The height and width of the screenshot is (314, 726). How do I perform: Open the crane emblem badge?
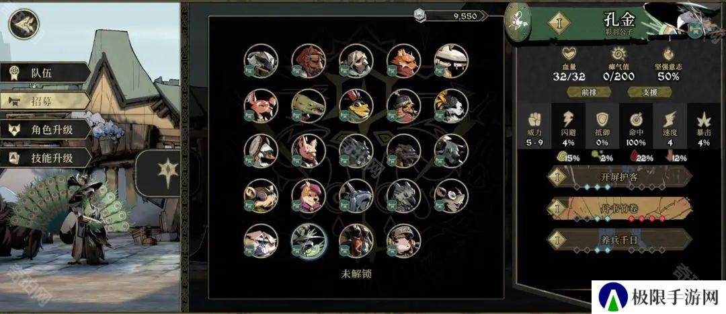[x=518, y=22]
